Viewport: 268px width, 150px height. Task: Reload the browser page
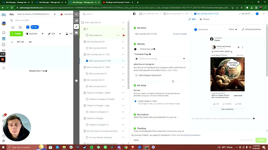[x=12, y=8]
